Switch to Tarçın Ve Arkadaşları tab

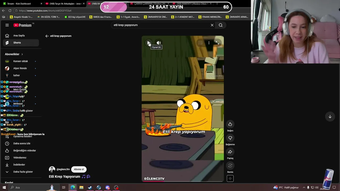[x=65, y=4]
